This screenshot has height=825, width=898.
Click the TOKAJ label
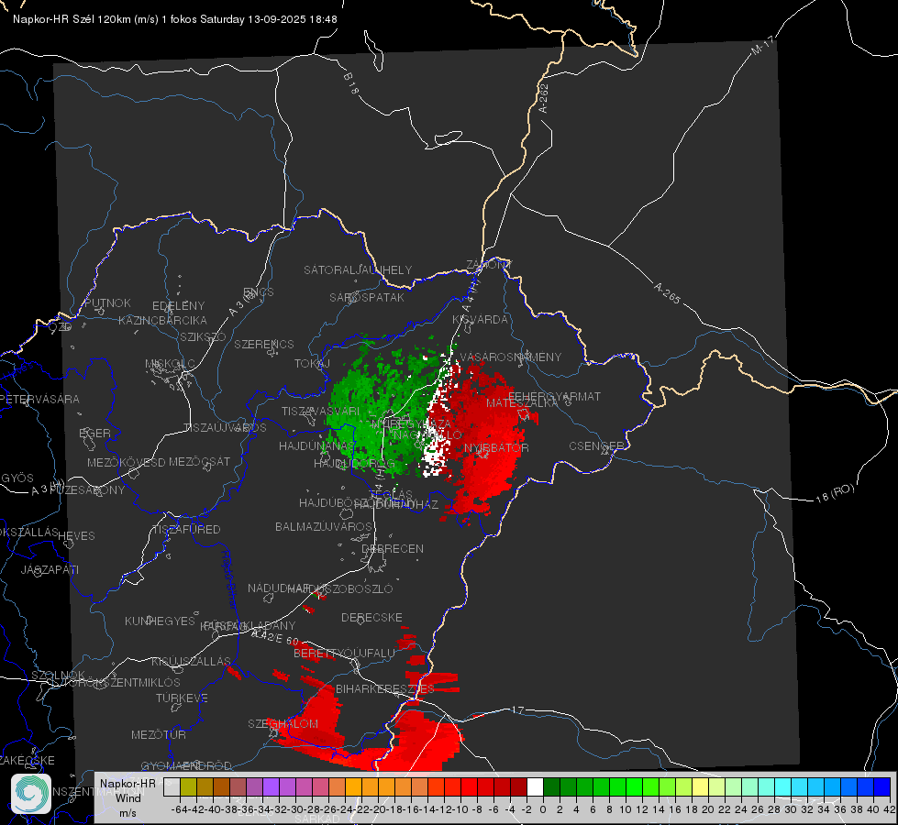click(312, 364)
